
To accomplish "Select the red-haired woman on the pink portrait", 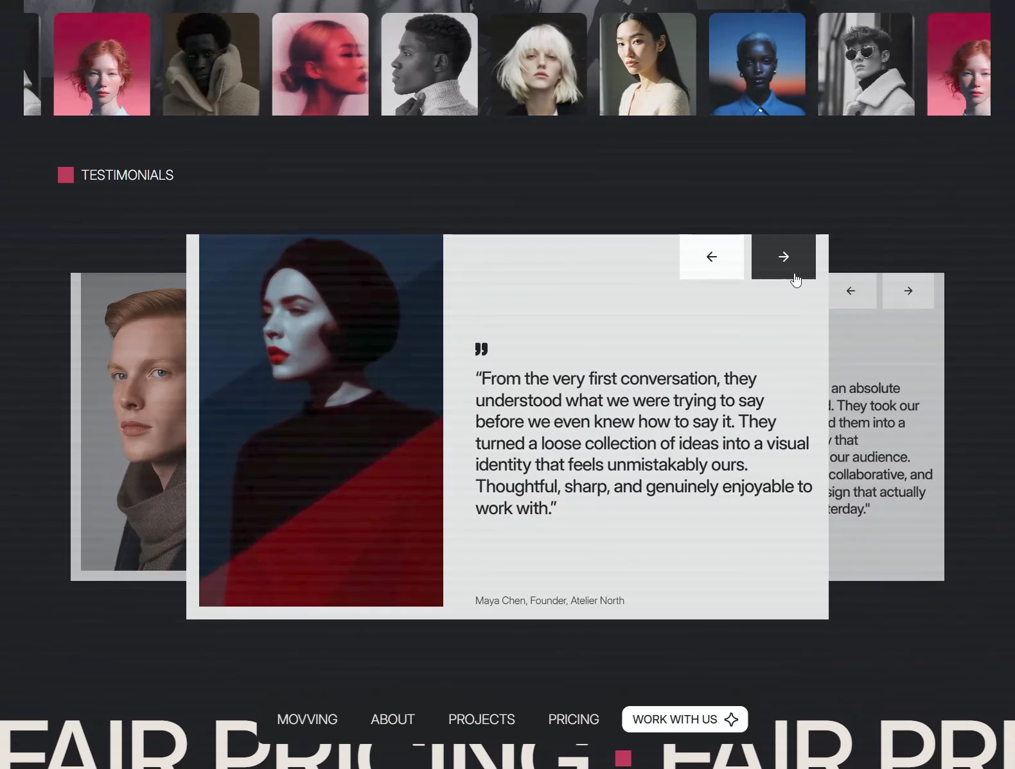I will click(x=102, y=64).
